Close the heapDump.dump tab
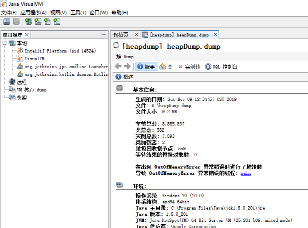 pos(215,34)
